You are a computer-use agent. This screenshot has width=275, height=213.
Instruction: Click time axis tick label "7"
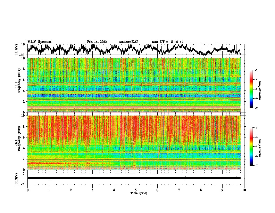pos(179,190)
